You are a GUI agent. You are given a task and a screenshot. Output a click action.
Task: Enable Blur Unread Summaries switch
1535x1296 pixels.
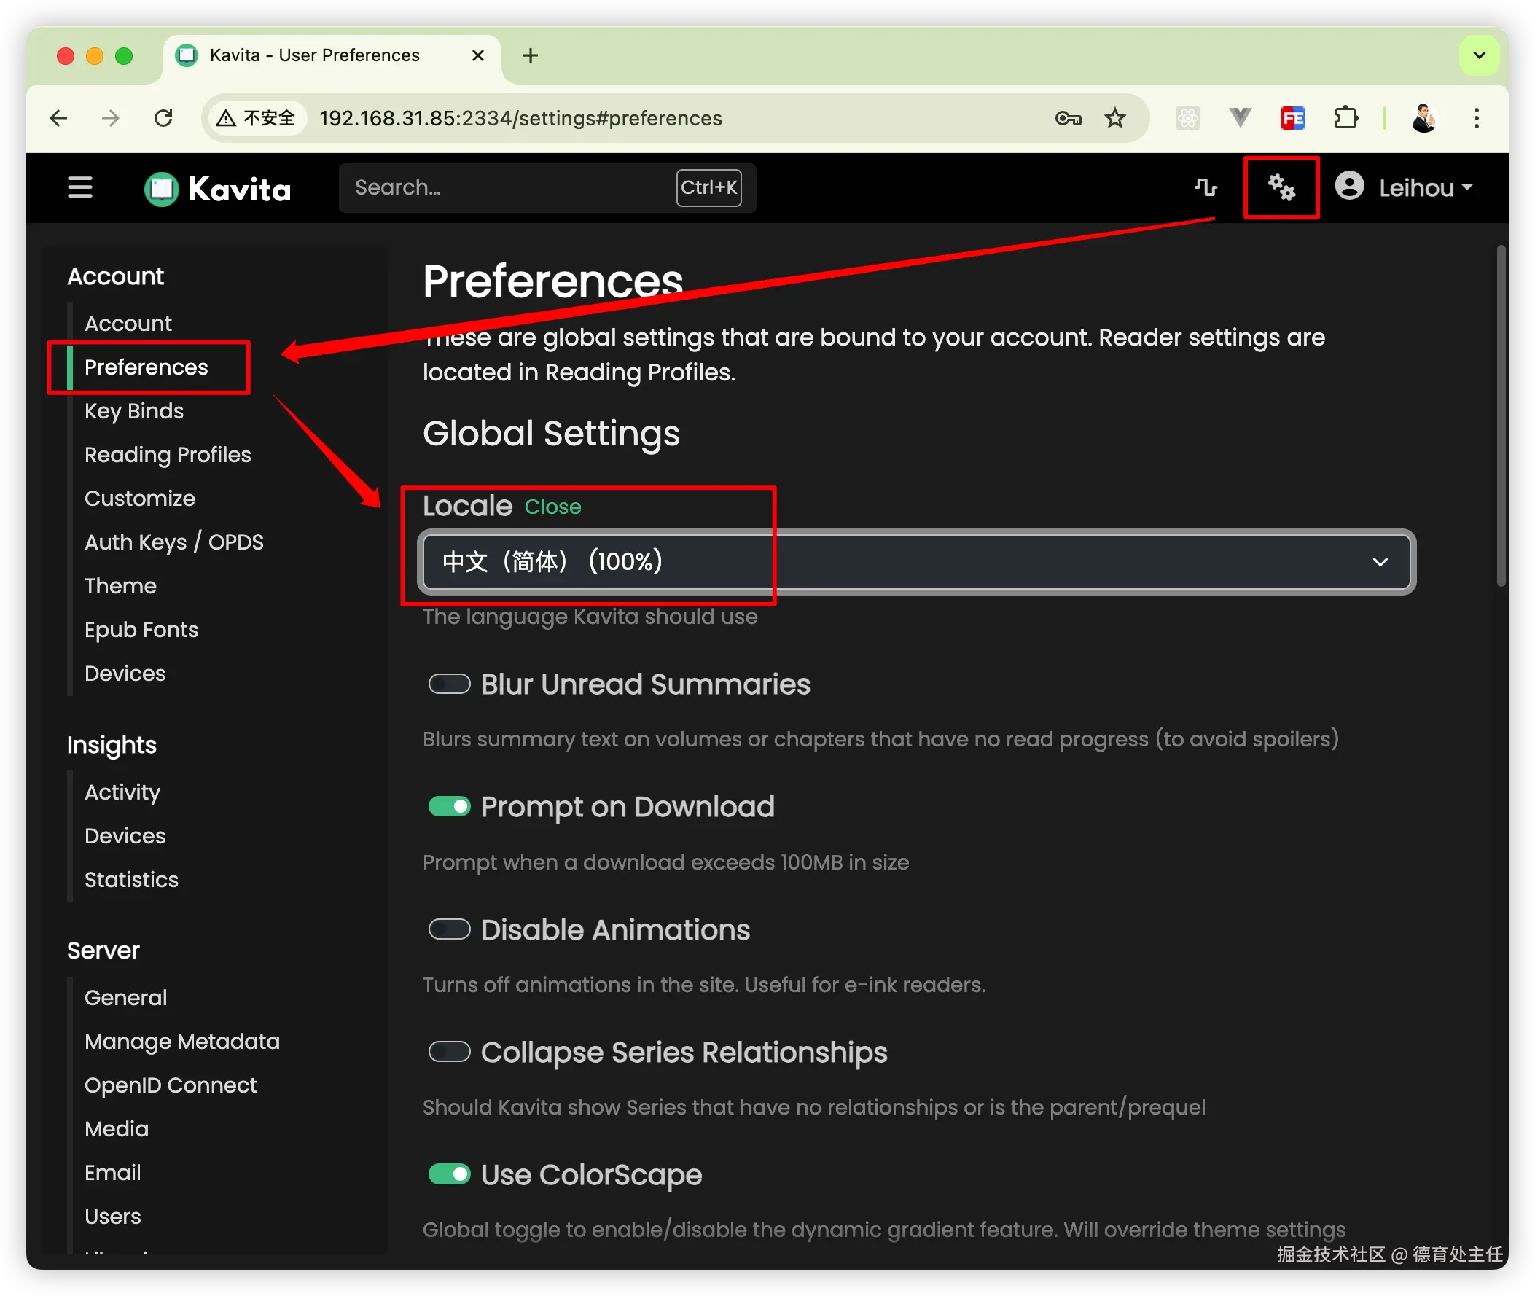[x=450, y=684]
